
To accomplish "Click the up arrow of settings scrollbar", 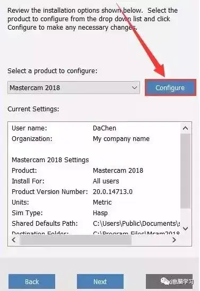I will click(x=185, y=128).
